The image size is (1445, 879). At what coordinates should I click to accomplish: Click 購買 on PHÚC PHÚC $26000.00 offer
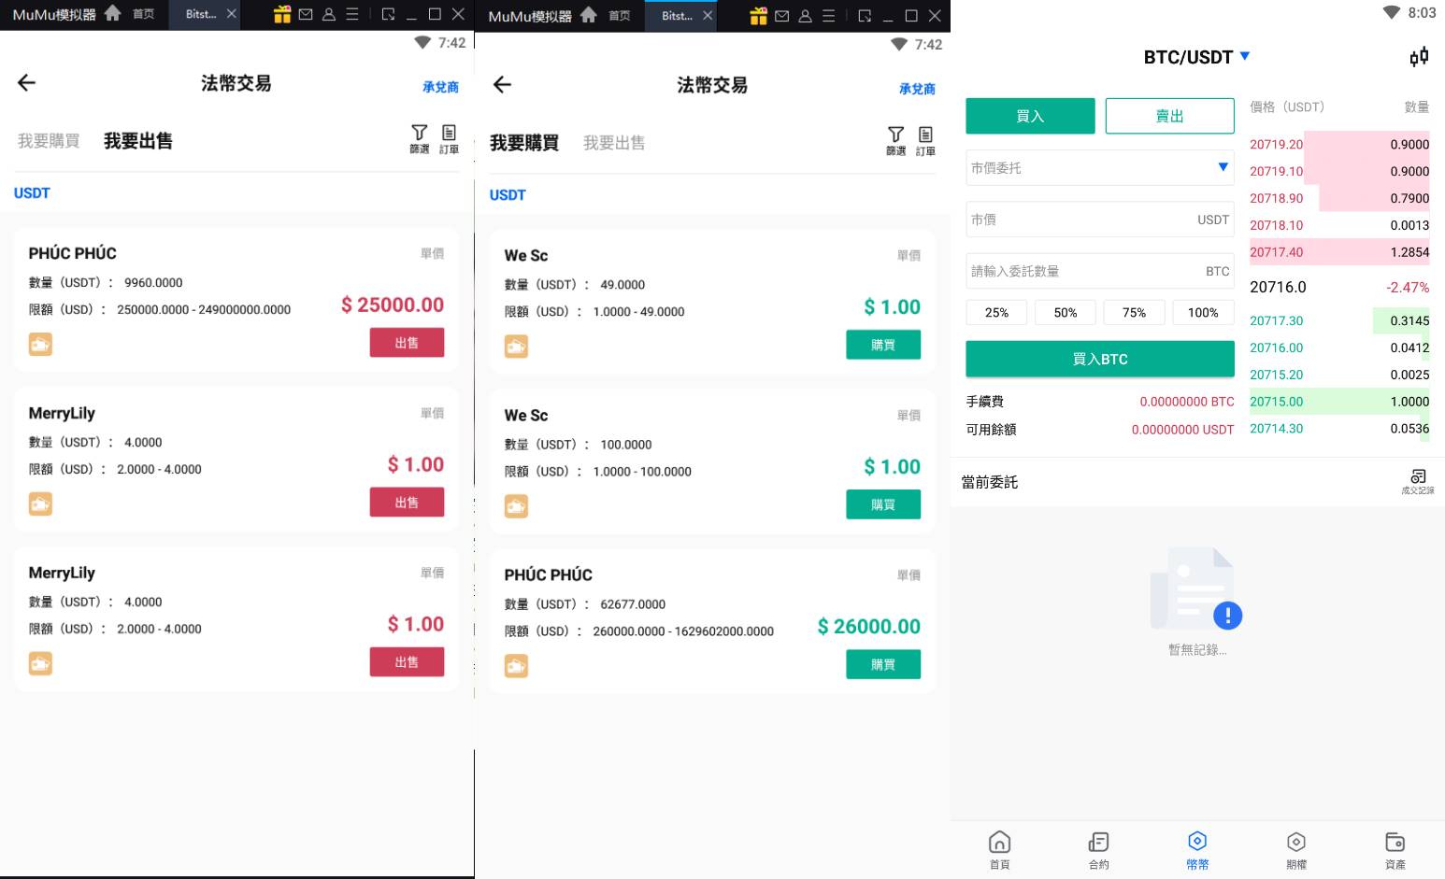coord(883,664)
